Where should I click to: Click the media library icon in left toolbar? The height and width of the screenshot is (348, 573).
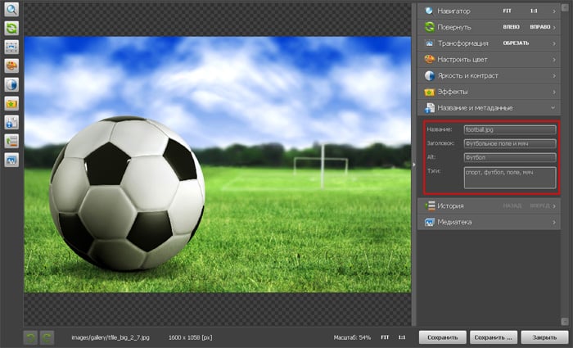point(12,160)
